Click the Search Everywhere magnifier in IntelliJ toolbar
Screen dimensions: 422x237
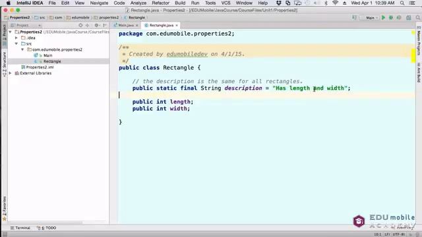click(418, 18)
